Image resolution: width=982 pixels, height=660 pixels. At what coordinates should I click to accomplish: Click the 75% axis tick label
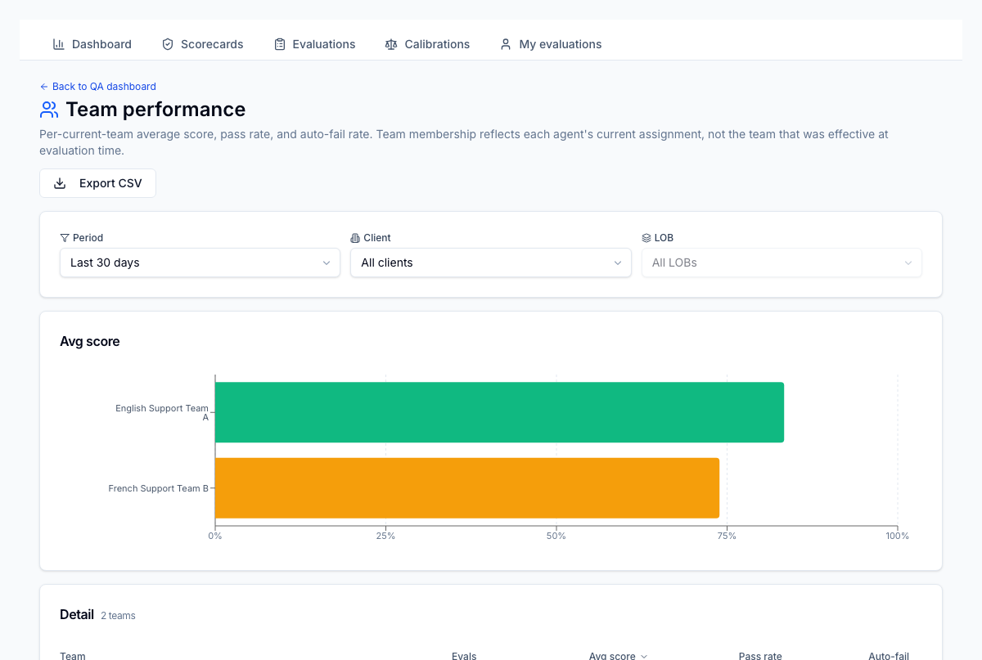(727, 536)
